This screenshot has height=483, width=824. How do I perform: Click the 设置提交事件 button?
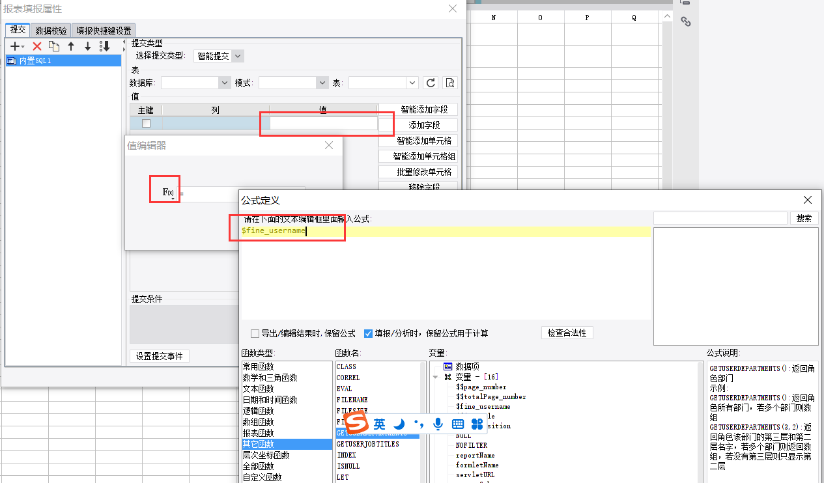tap(160, 356)
